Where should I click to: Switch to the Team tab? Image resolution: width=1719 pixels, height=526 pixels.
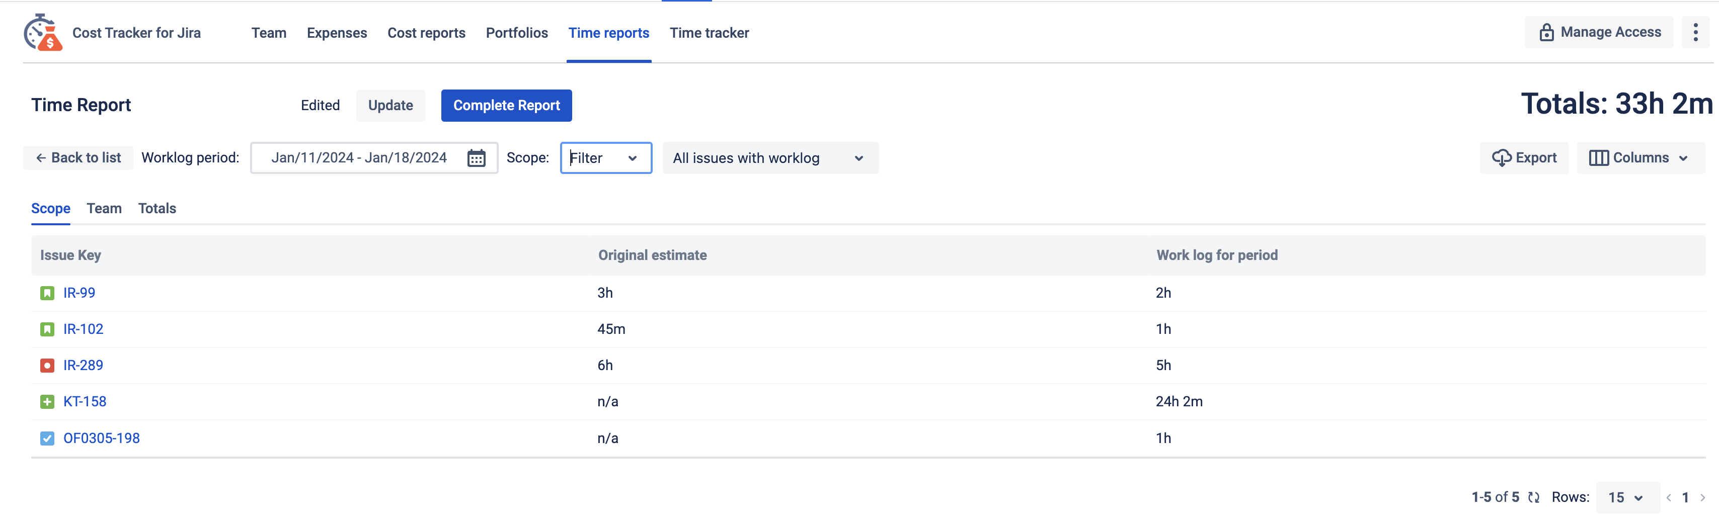pos(104,208)
